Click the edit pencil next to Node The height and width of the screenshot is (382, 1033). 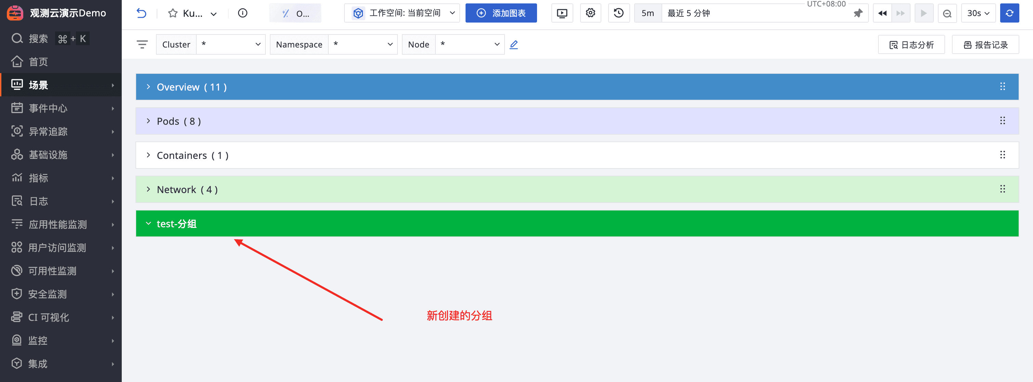(x=514, y=44)
